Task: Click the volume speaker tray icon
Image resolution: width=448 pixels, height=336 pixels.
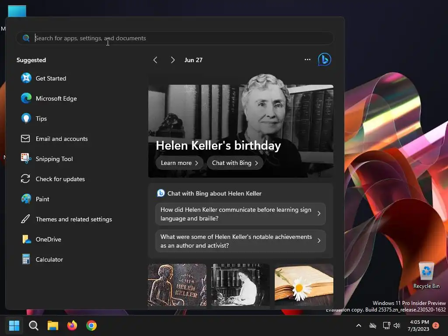Action: click(x=397, y=325)
